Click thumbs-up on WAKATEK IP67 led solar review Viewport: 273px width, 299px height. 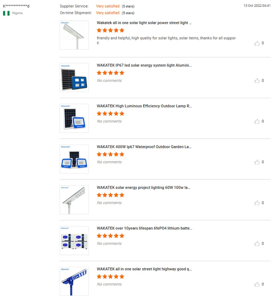(257, 80)
